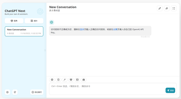Click the sidebar resize drag handle
The image size is (181, 99).
45,50
